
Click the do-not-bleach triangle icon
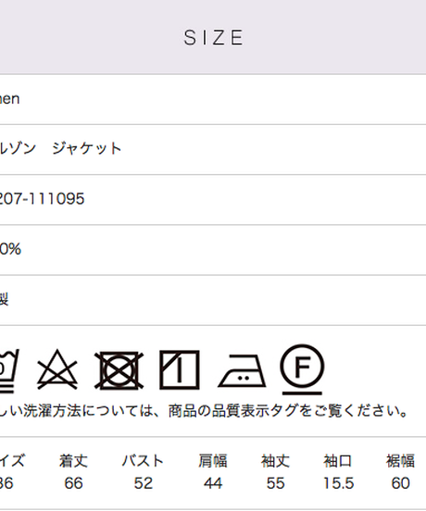[x=57, y=369]
